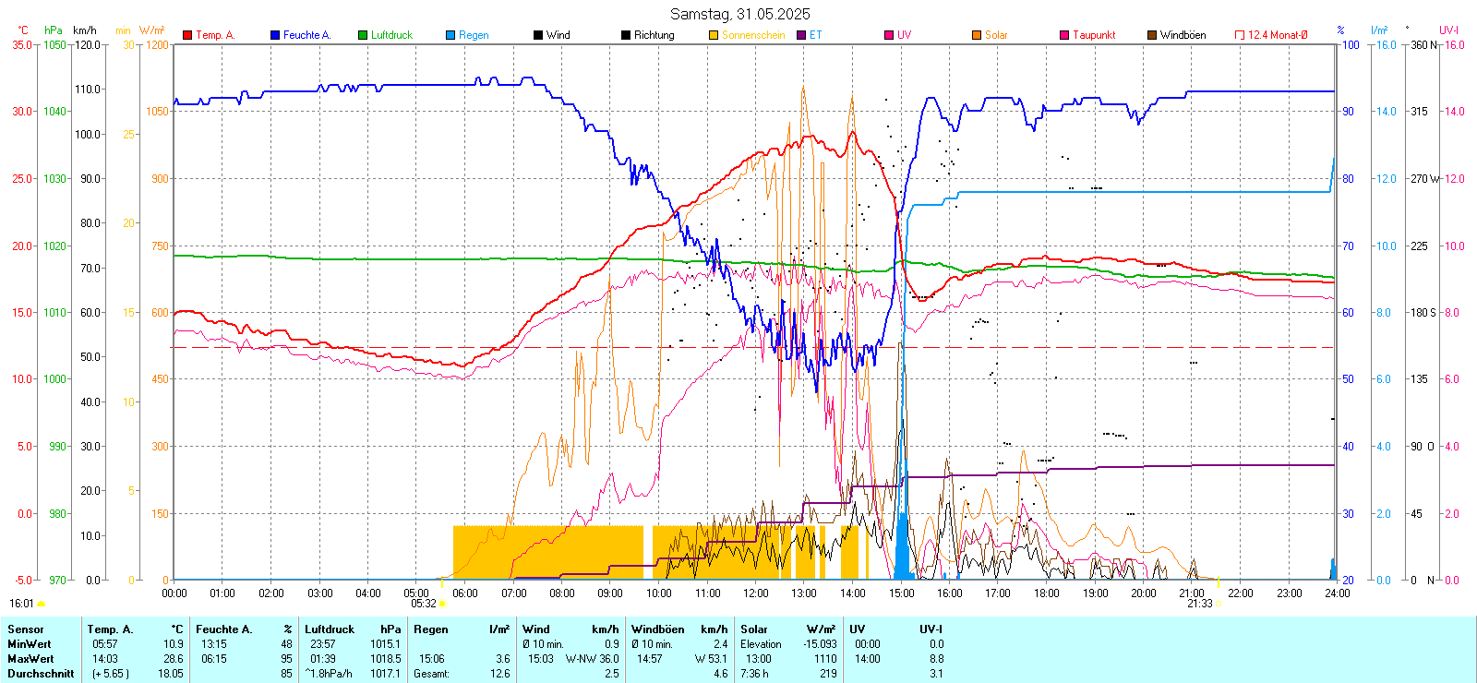Click the sun icon next to 16:01
The width and height of the screenshot is (1477, 683).
coord(41,604)
